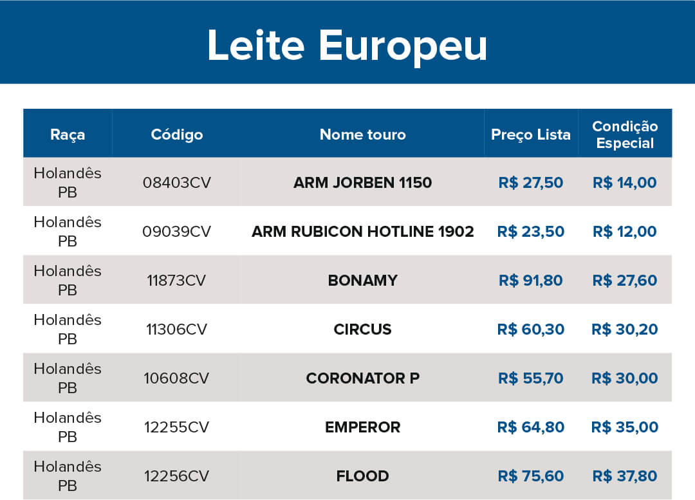Click special price R$ 14,00
695x500 pixels.
pyautogui.click(x=625, y=183)
